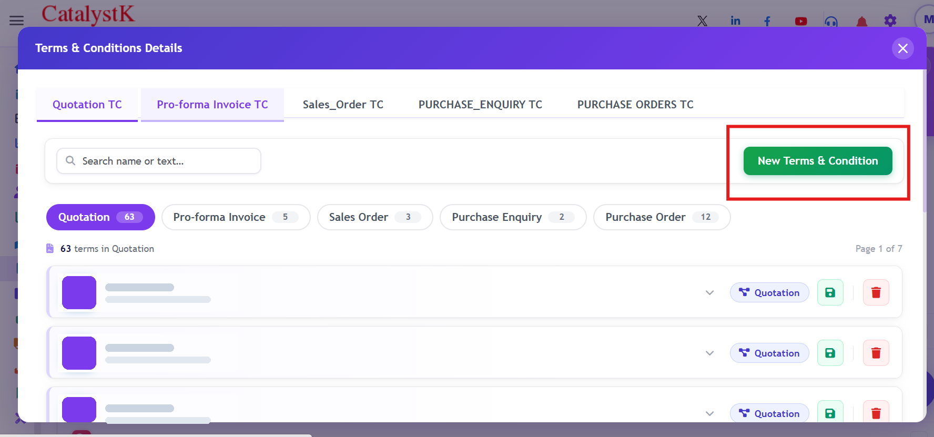Switch to Sales_Order TC tab

343,105
